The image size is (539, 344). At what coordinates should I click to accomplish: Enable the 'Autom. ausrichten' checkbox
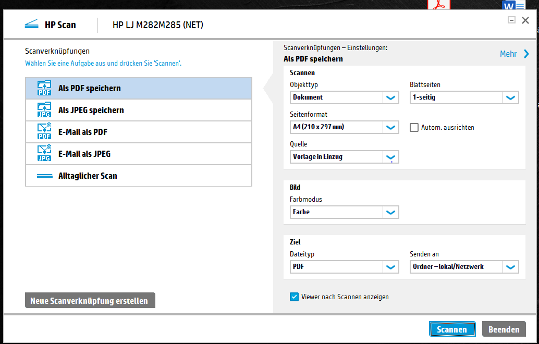(414, 128)
